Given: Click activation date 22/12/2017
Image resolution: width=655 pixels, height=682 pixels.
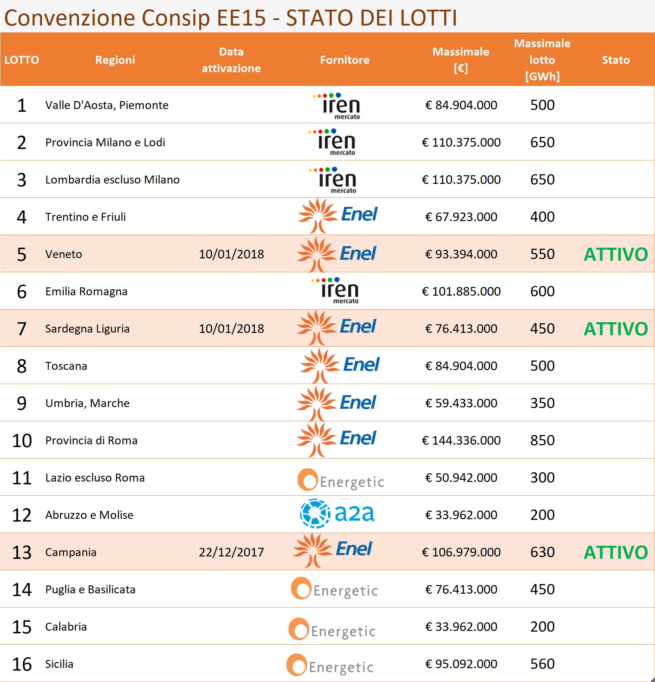Looking at the screenshot, I should click(231, 552).
